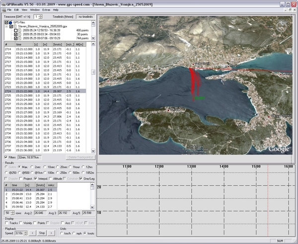The image size is (298, 244).
Task: Select the 1hour results radio button
Action: [70, 167]
